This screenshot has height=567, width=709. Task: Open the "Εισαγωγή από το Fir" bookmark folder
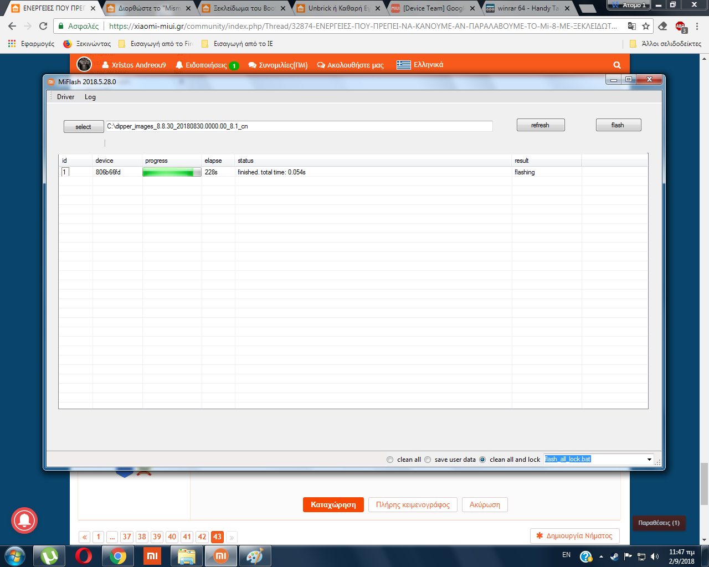[156, 44]
